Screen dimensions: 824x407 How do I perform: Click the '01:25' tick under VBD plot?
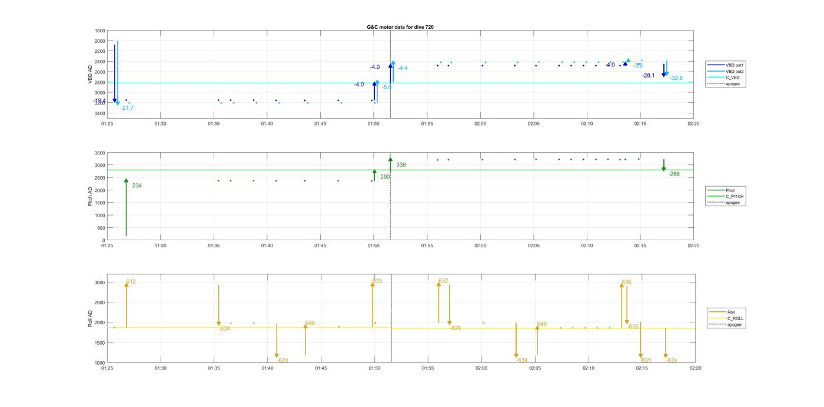[107, 124]
